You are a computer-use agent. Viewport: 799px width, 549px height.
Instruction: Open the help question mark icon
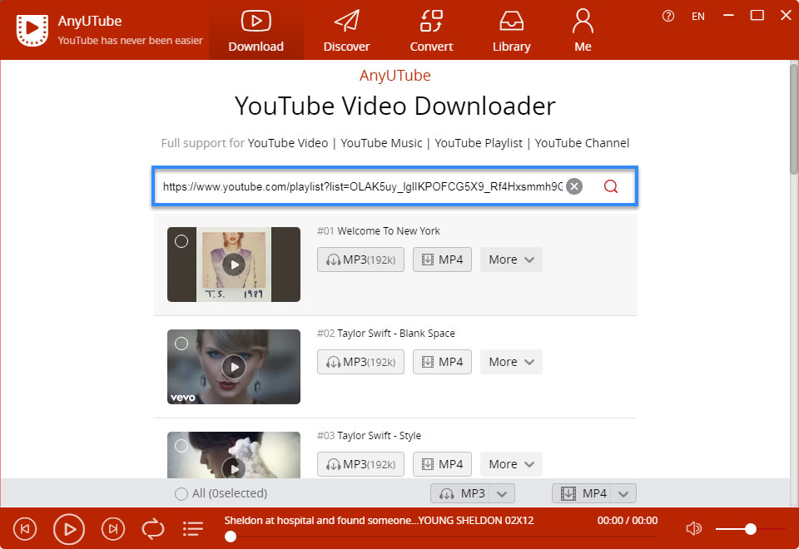pos(668,17)
